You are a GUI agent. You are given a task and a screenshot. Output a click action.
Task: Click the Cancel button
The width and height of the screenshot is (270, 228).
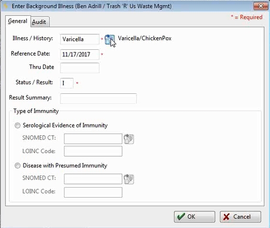click(x=240, y=216)
